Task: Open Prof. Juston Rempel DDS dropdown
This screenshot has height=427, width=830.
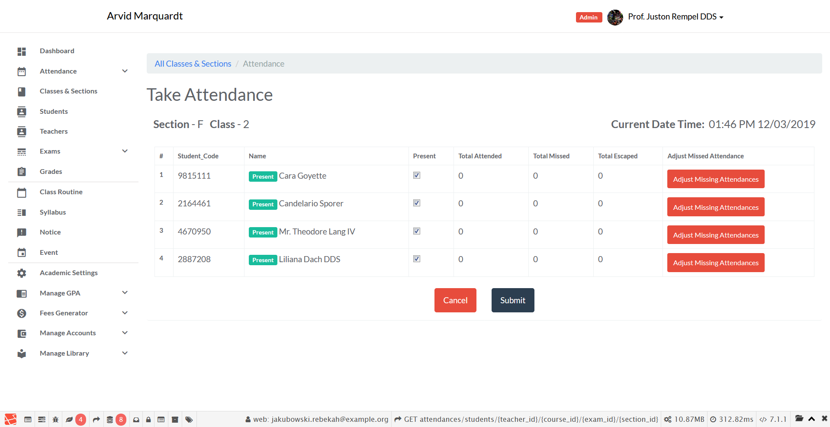Action: coord(676,17)
